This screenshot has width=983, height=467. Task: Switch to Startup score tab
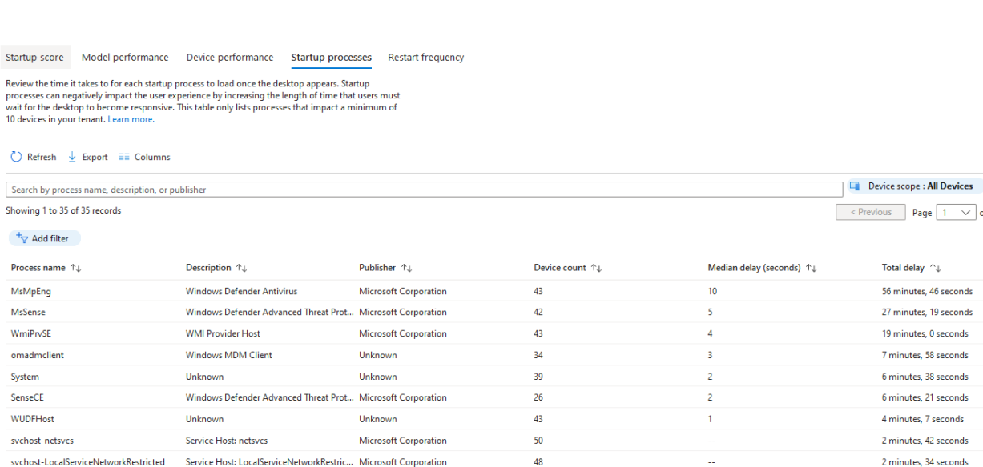pyautogui.click(x=34, y=58)
